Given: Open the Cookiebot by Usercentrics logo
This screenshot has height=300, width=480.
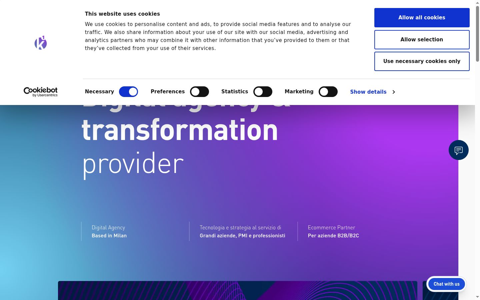Looking at the screenshot, I should pyautogui.click(x=41, y=92).
